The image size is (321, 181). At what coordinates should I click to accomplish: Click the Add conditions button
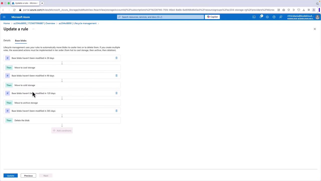point(62,130)
